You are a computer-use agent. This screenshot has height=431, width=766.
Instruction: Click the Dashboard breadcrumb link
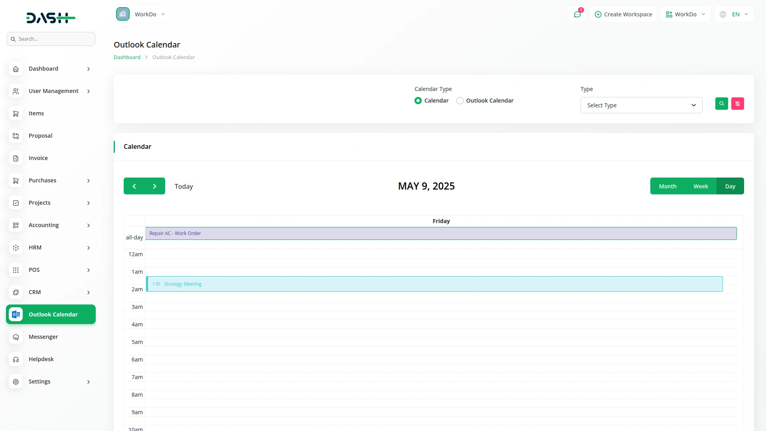127,57
